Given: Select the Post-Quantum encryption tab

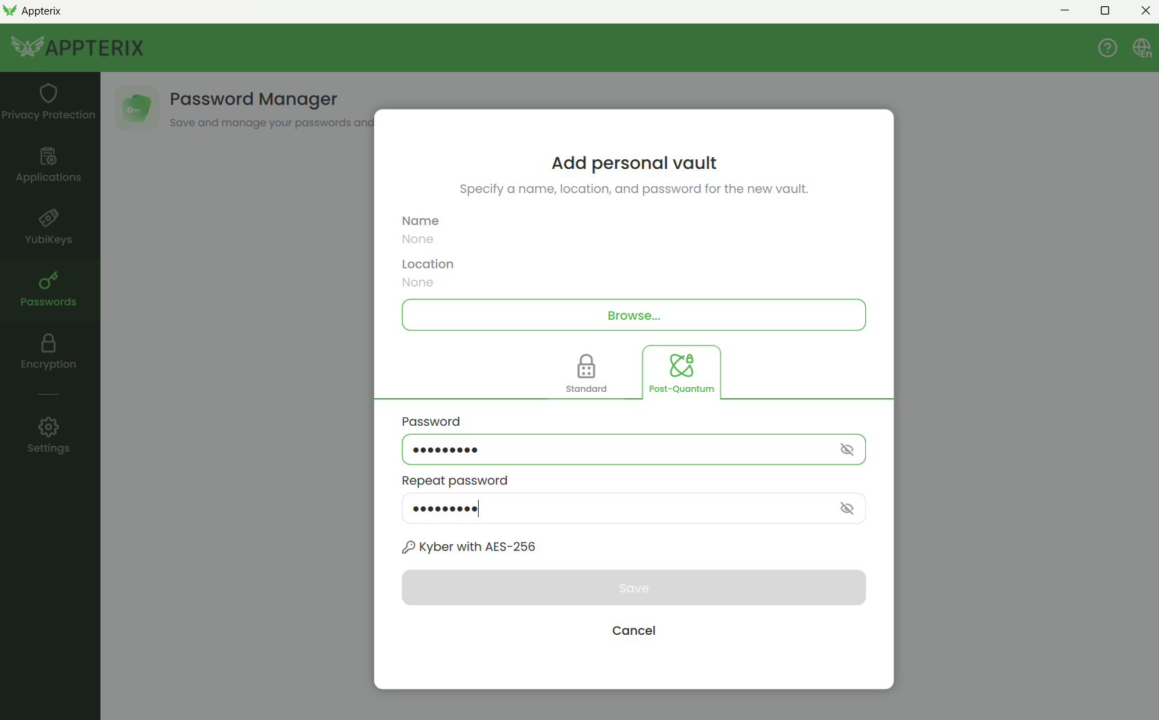Looking at the screenshot, I should click(x=681, y=373).
